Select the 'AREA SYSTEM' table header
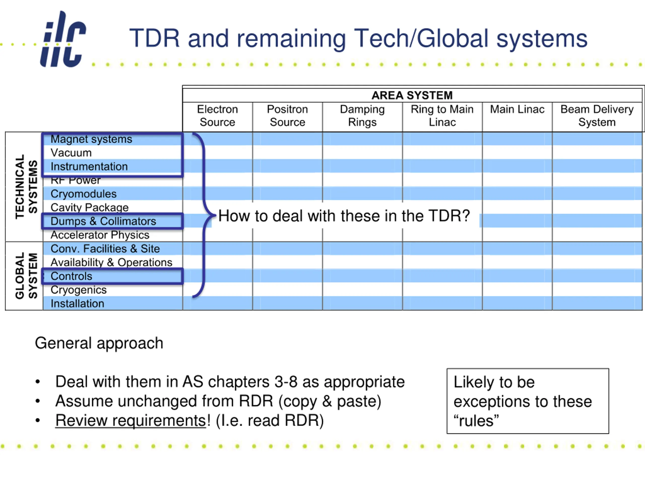The height and width of the screenshot is (483, 645). 412,95
